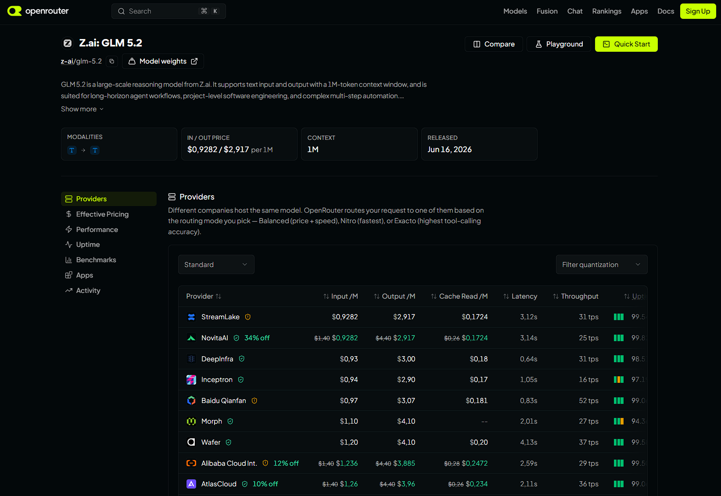This screenshot has height=496, width=721.
Task: Sort table by Throughput column
Action: click(x=576, y=296)
